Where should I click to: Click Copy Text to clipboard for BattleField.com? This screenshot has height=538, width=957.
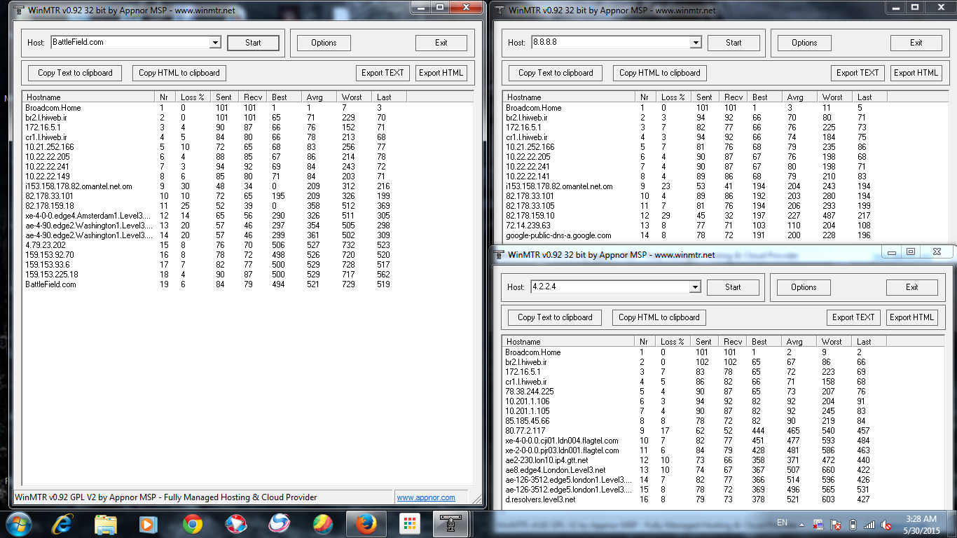point(75,73)
